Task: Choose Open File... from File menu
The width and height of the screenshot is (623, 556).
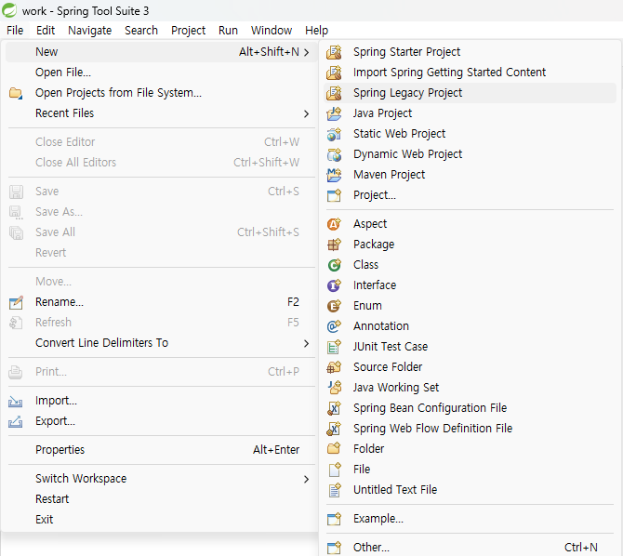Action: pos(161,73)
